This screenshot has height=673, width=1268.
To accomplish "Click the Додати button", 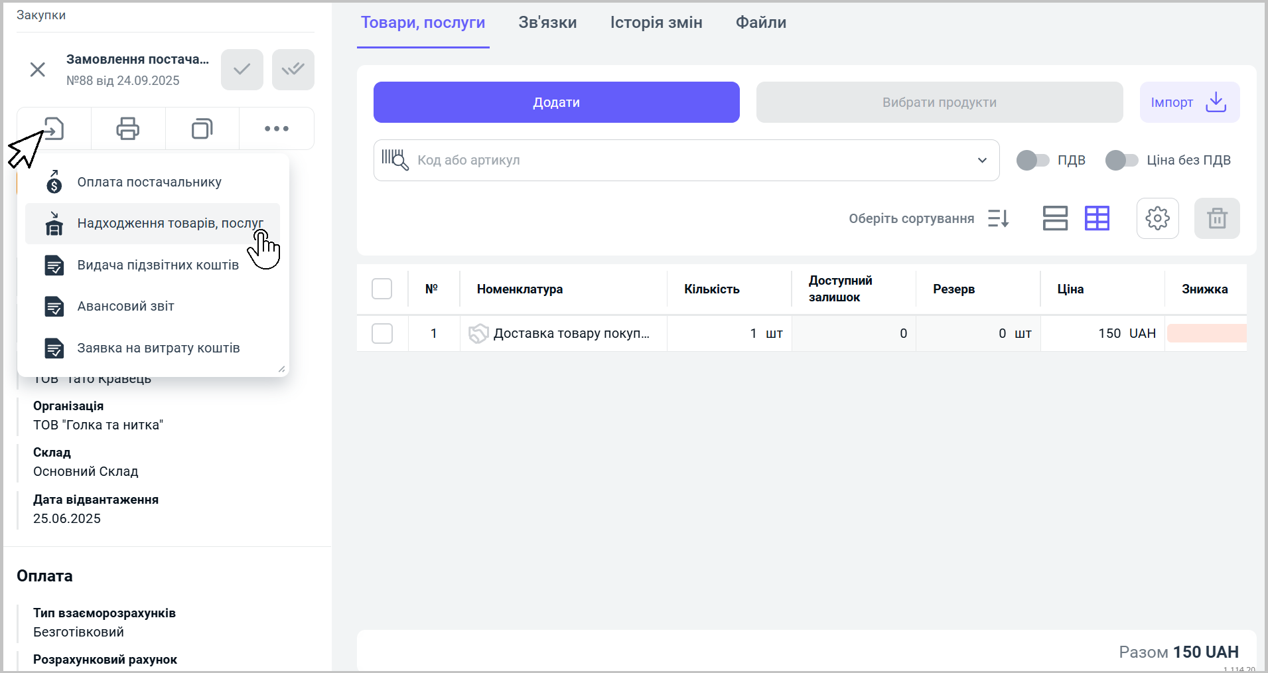I will (x=556, y=102).
